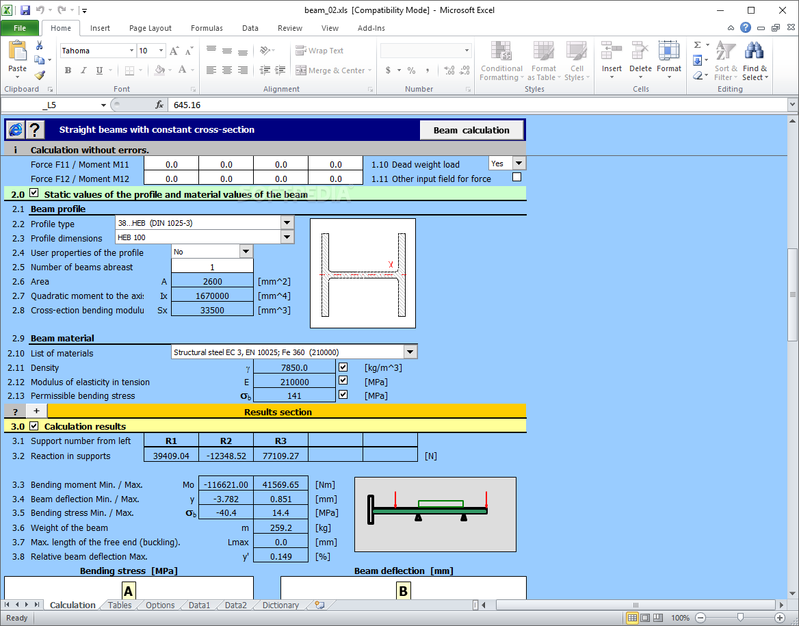The height and width of the screenshot is (626, 799).
Task: Click the zoom out minus button
Action: click(700, 618)
